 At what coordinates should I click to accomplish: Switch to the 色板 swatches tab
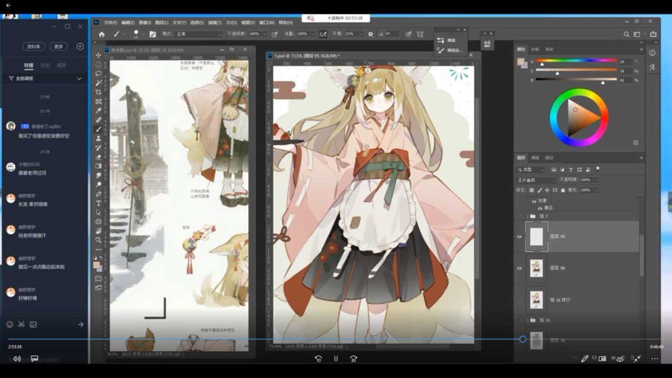tap(535, 49)
